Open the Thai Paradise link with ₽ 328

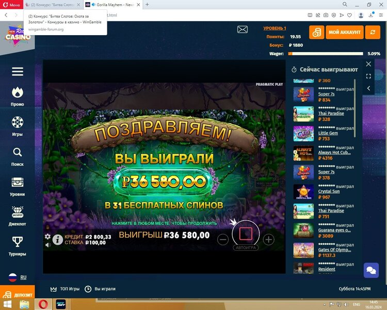331,113
